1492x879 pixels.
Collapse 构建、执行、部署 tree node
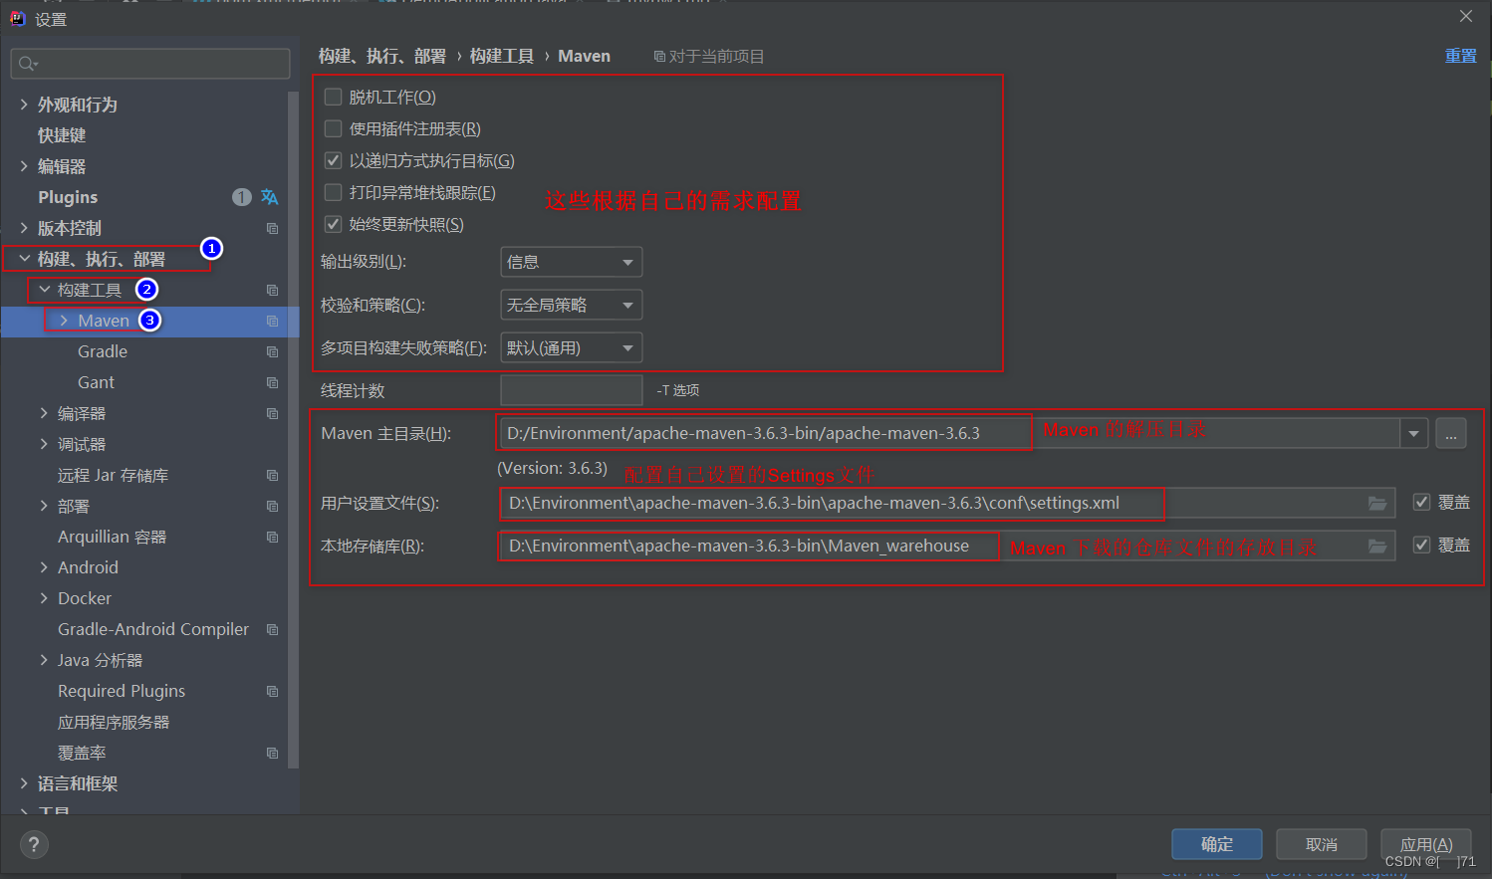click(x=24, y=259)
